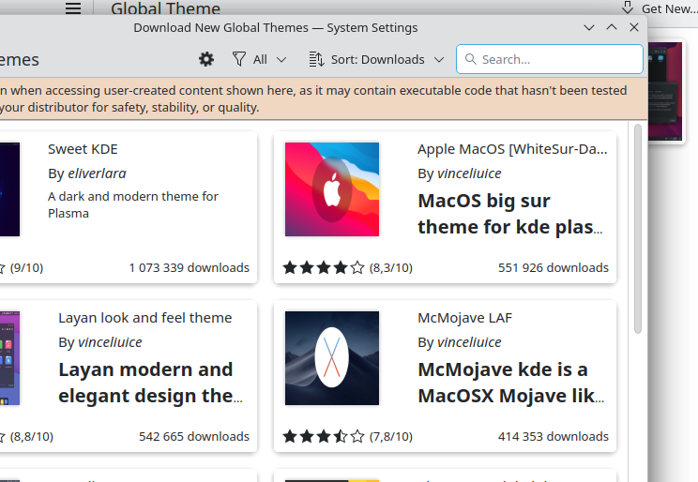Maximize the Download New Global Themes dialog
Viewport: 698px width, 482px height.
(x=612, y=27)
